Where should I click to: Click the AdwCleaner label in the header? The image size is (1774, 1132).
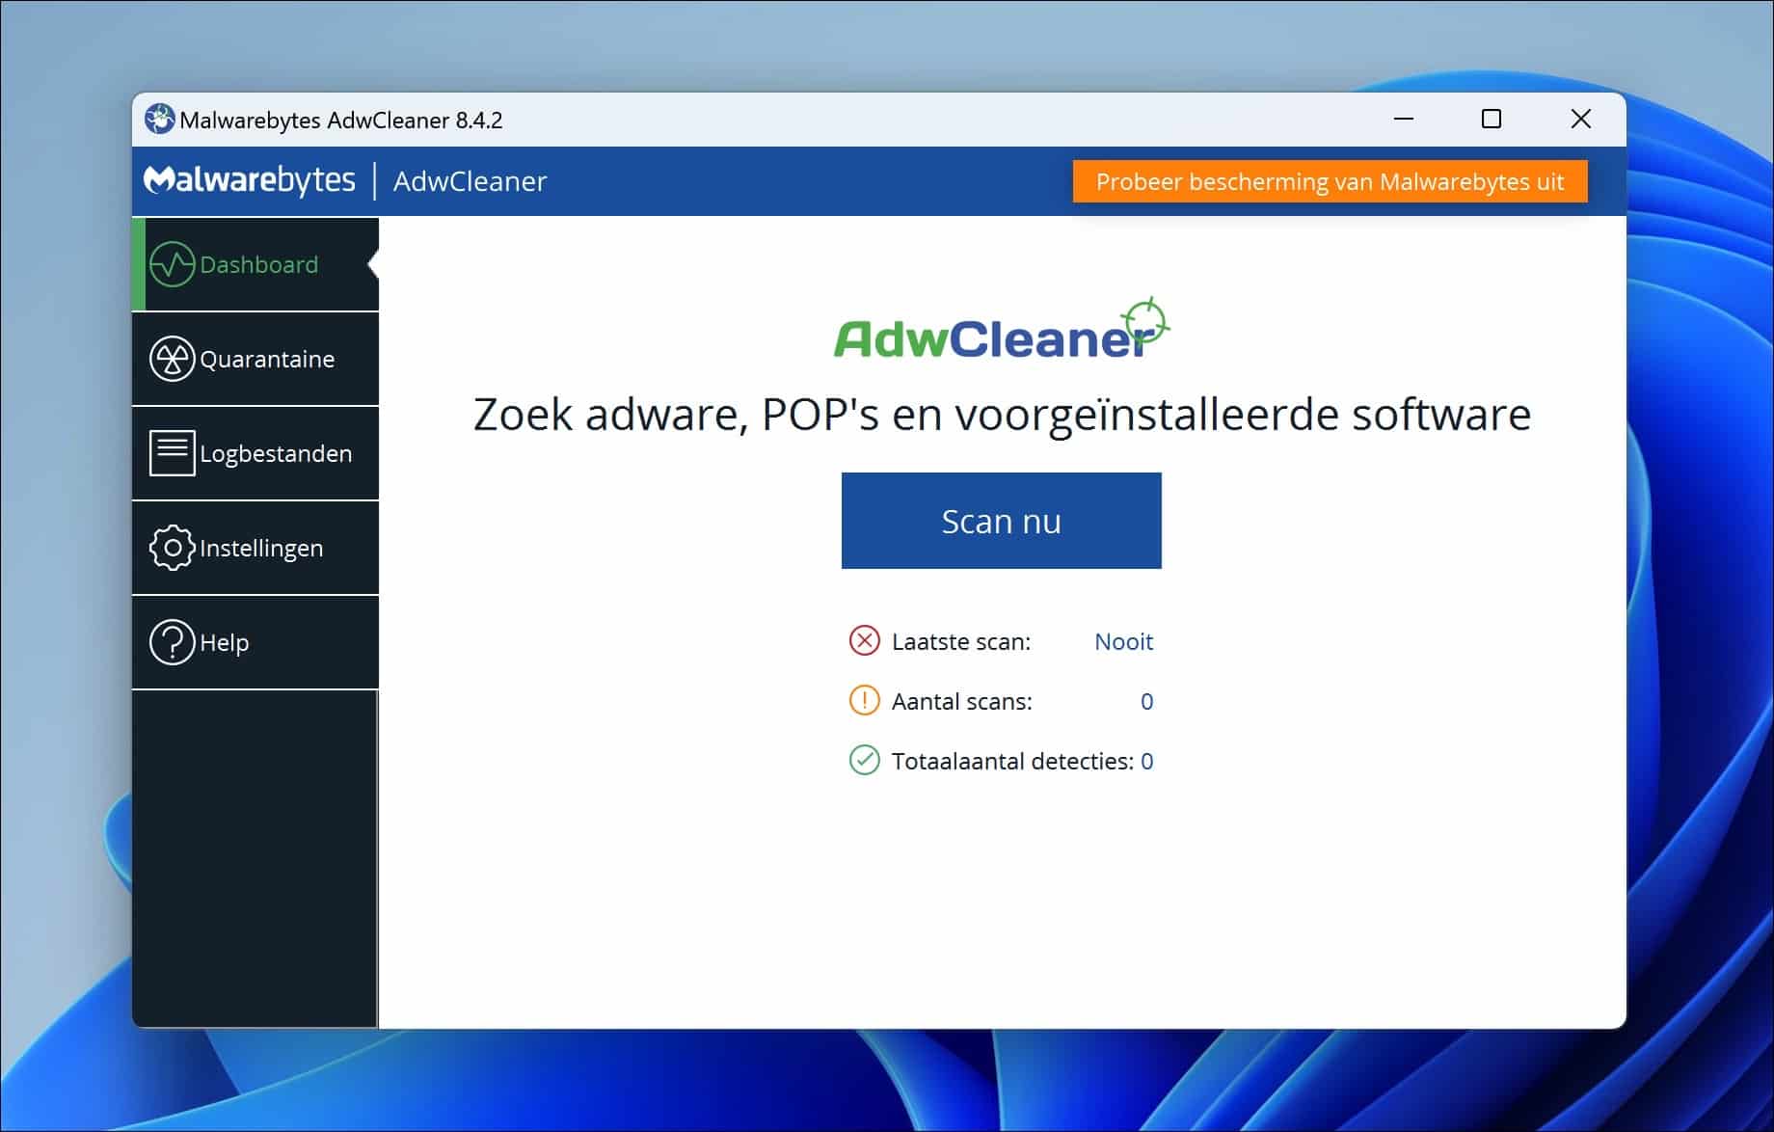point(469,180)
